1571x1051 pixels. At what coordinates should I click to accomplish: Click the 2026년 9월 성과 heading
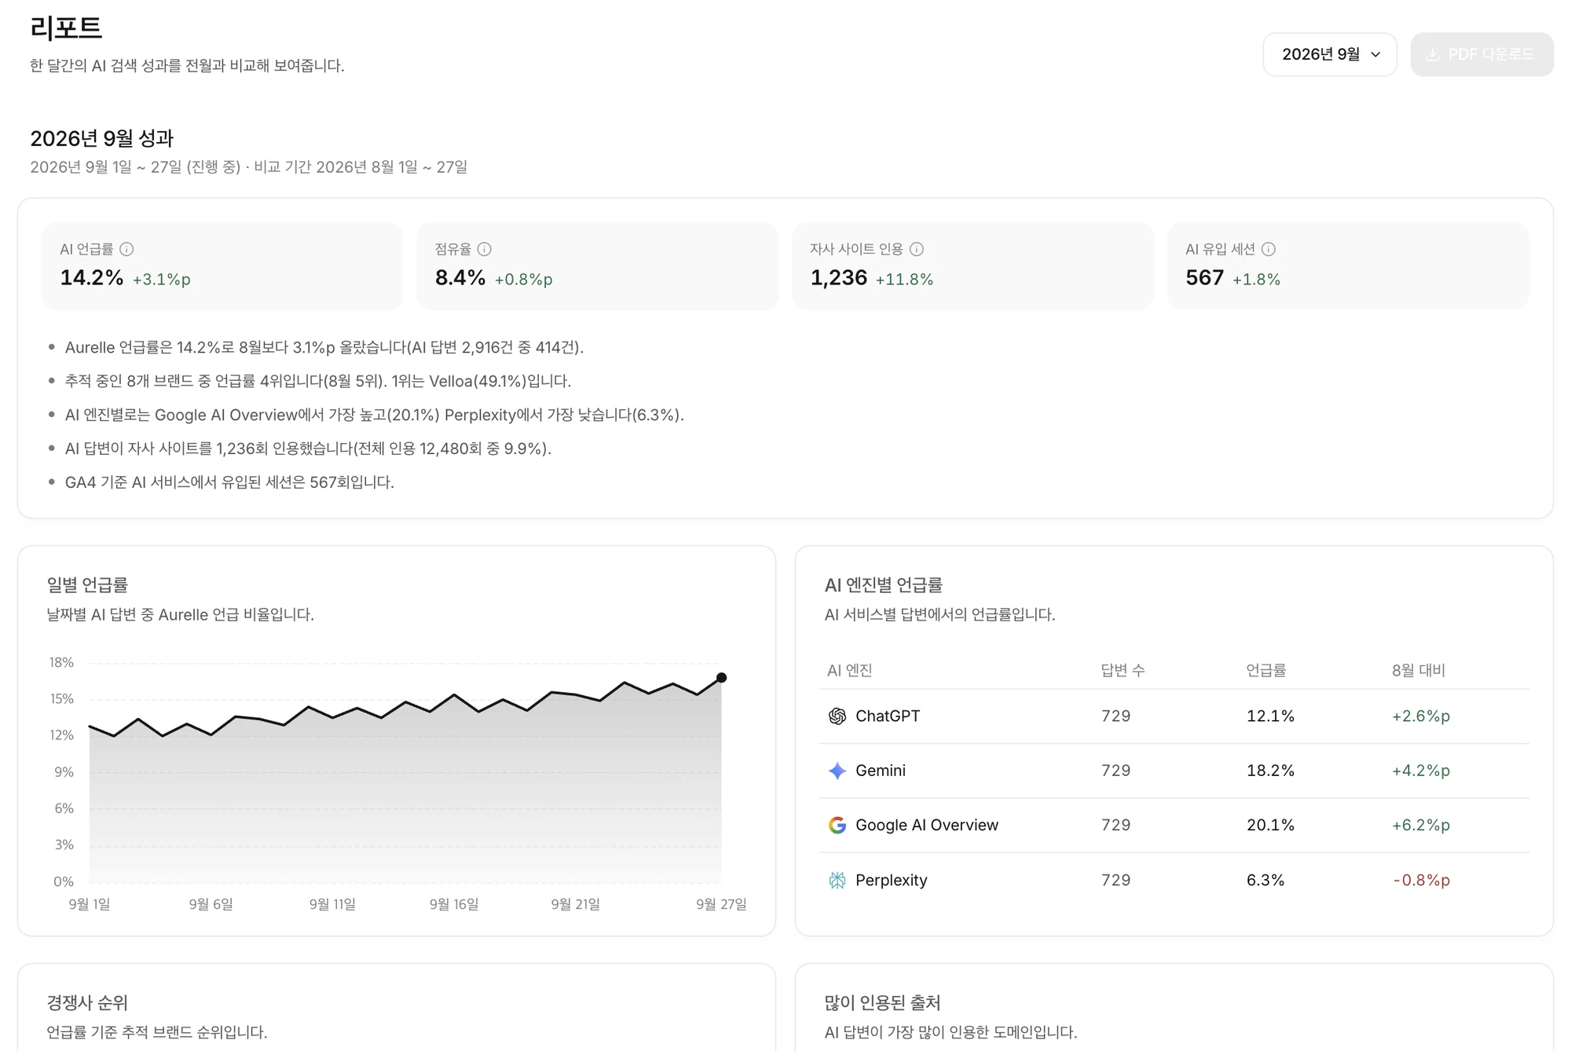[x=101, y=138]
